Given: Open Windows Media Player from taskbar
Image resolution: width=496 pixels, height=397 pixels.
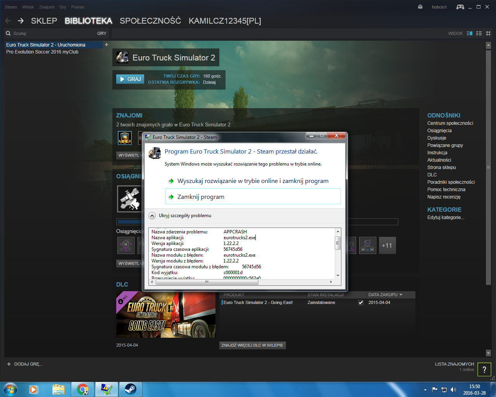Looking at the screenshot, I should (x=34, y=389).
